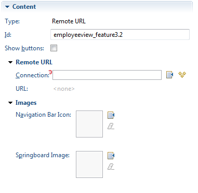Focus the Connection input field
Image resolution: width=198 pixels, height=193 pixels.
click(x=107, y=75)
